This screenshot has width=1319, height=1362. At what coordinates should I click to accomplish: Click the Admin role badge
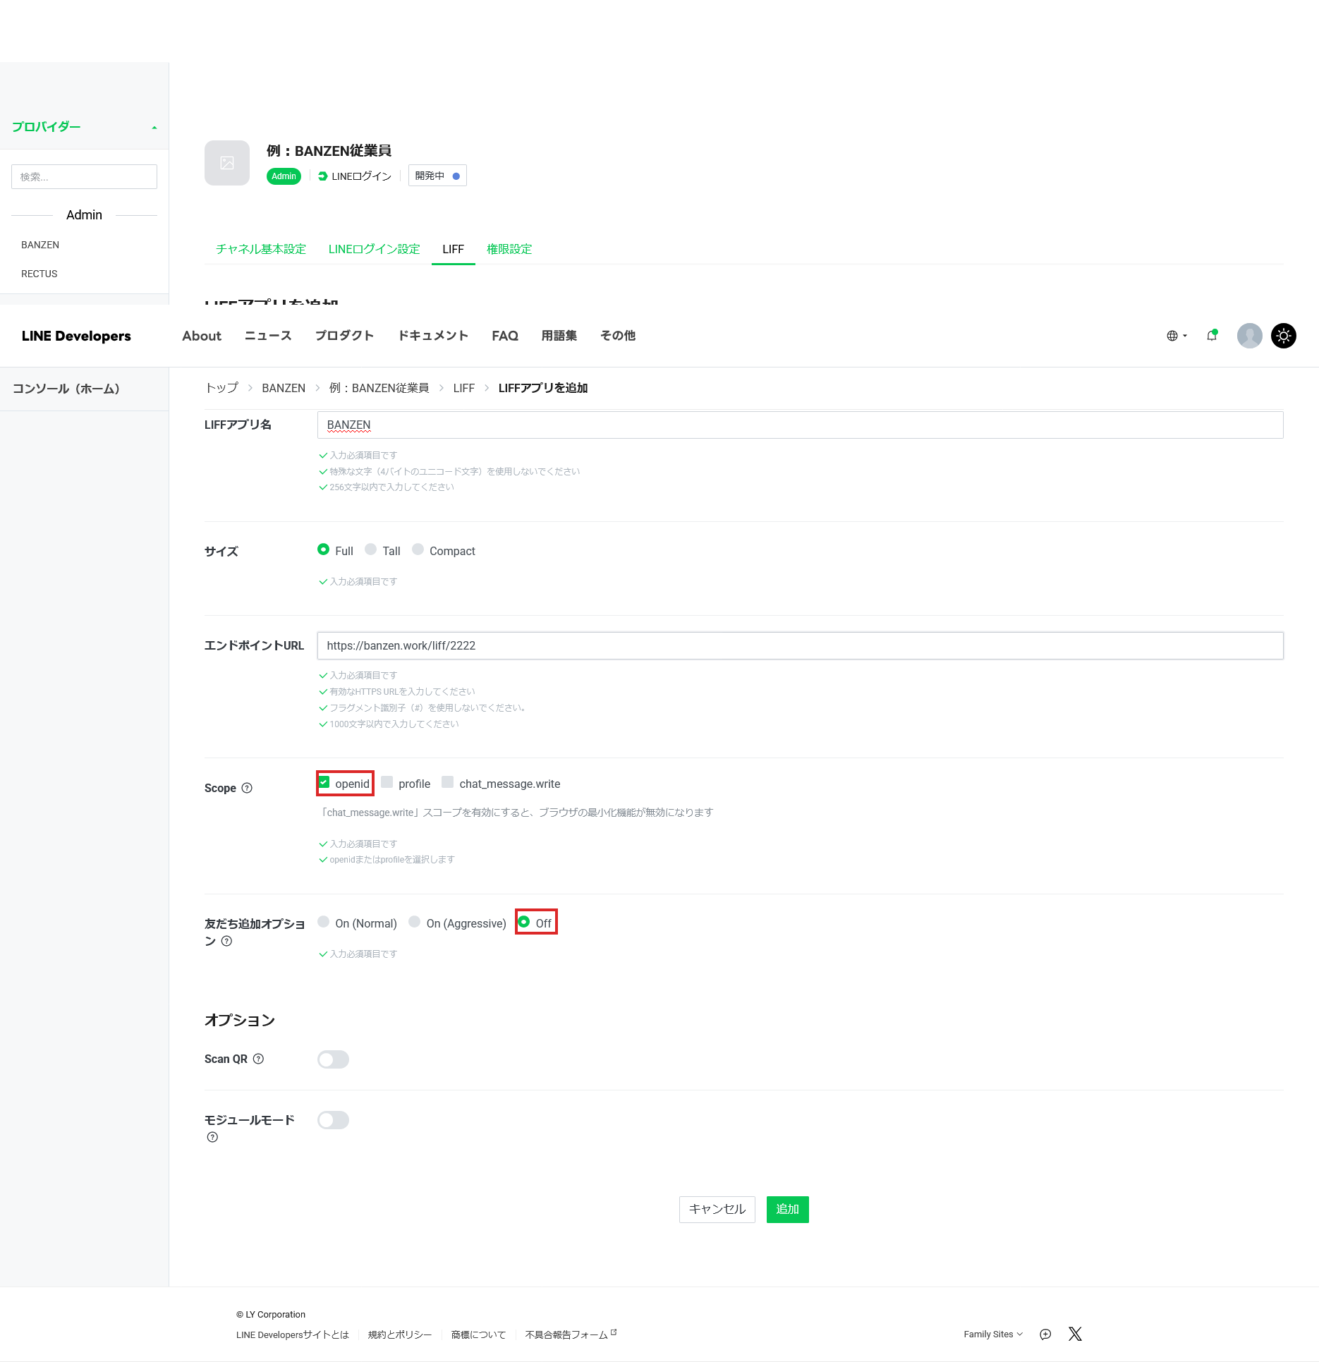(x=284, y=176)
